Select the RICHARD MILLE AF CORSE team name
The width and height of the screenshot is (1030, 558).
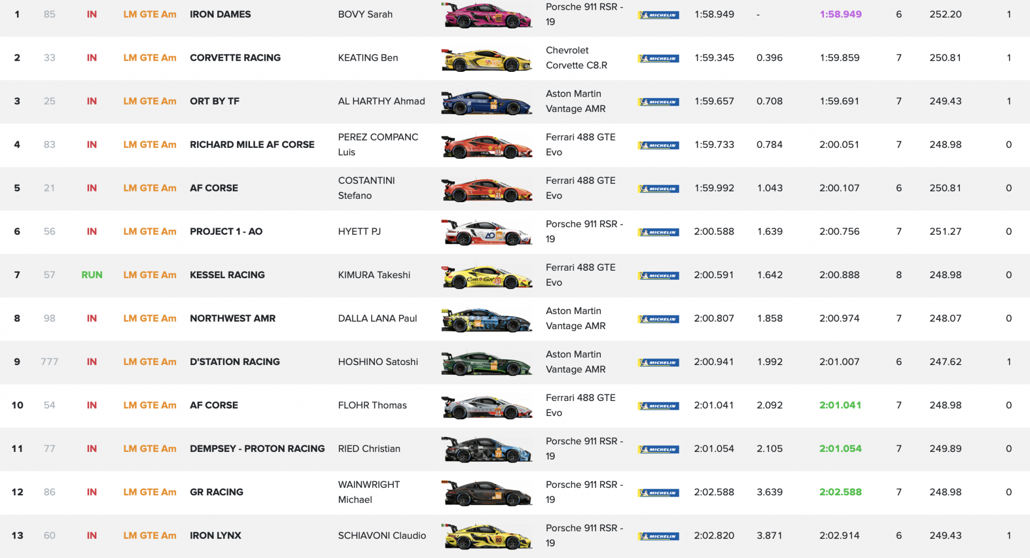(x=252, y=145)
